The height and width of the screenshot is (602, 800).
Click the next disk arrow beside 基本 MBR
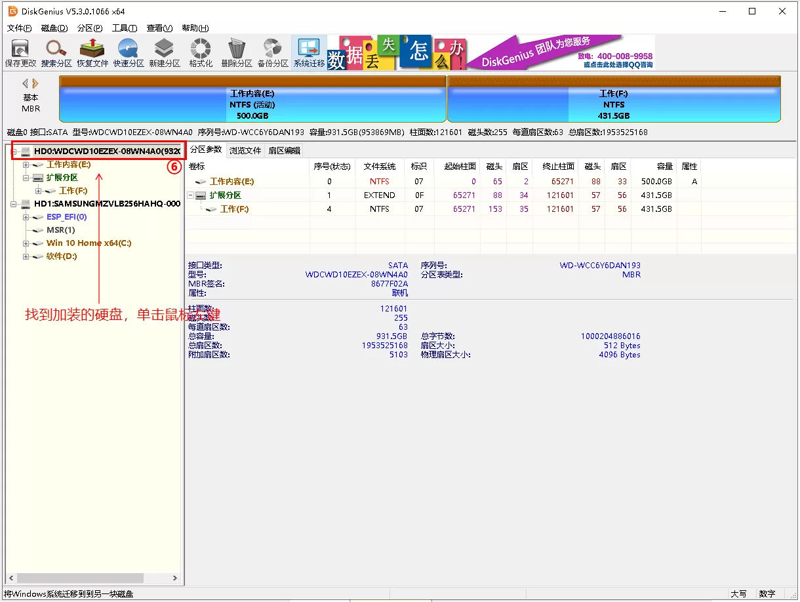(x=35, y=83)
